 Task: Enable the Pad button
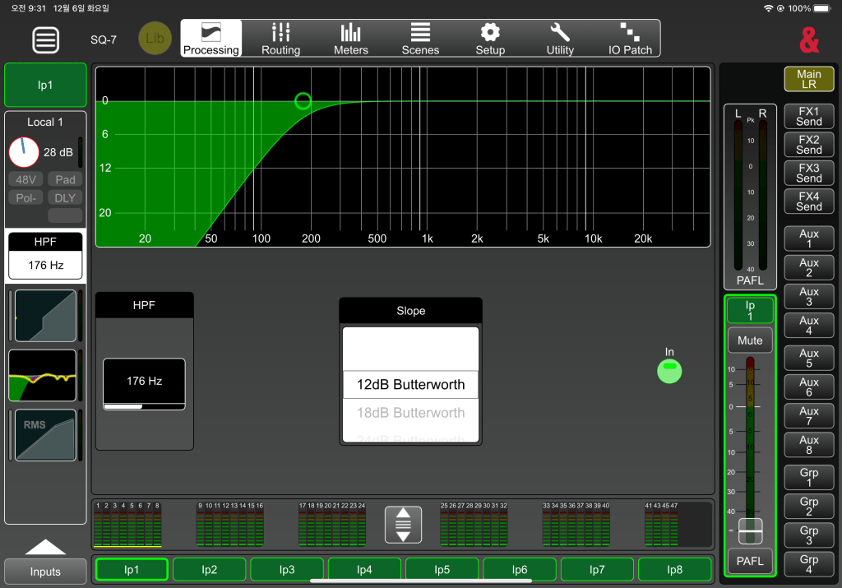tap(65, 179)
